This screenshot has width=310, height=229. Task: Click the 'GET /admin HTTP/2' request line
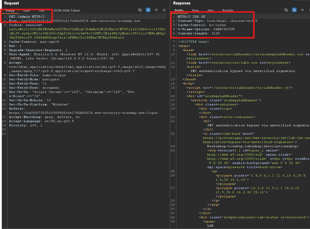pyautogui.click(x=27, y=17)
